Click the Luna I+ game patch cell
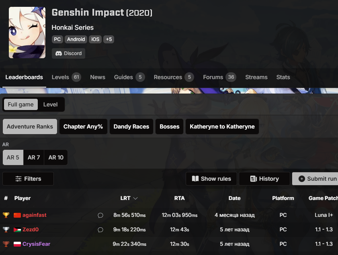This screenshot has width=338, height=255. click(324, 215)
